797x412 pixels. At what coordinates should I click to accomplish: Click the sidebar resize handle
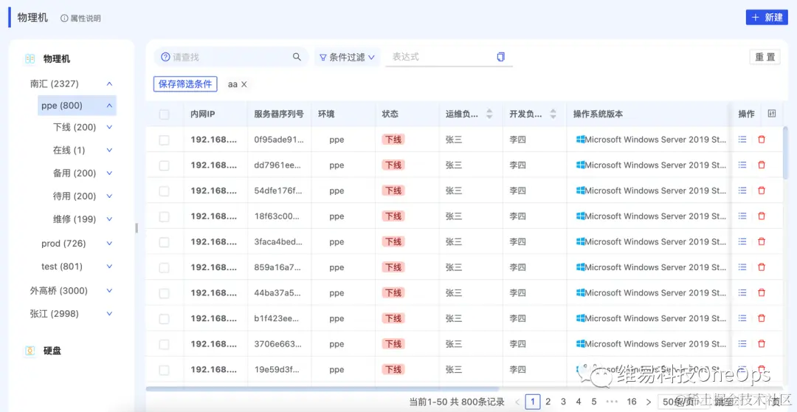(x=137, y=228)
